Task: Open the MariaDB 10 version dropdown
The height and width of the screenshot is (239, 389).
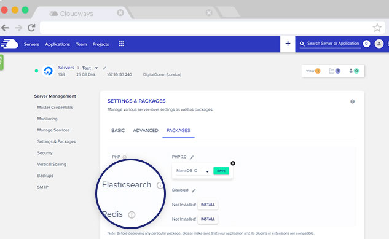Action: point(193,171)
